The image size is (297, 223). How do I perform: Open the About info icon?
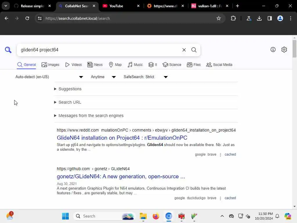pos(273,49)
